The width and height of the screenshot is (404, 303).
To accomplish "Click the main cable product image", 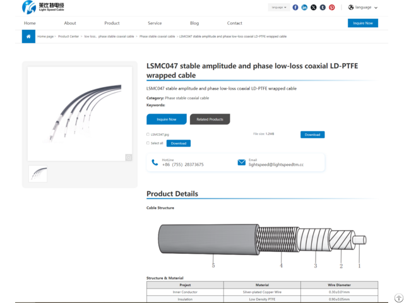I will click(80, 114).
